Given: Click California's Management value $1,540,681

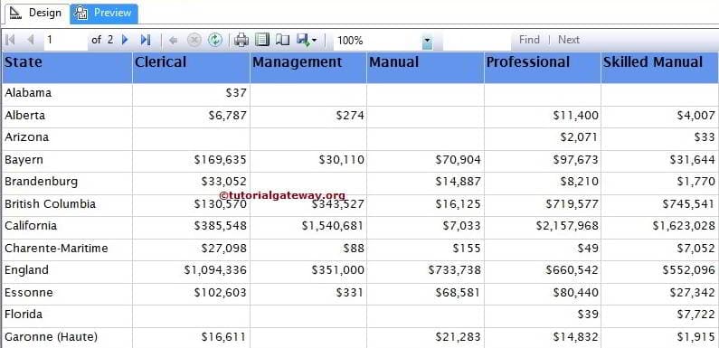Looking at the screenshot, I should [x=333, y=226].
